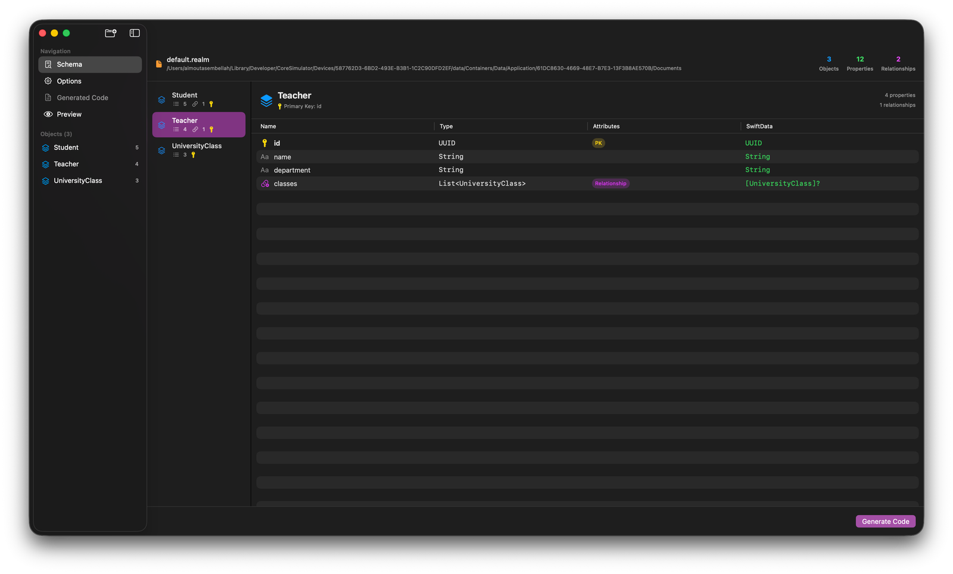Click the relationship icon beside classes property

(264, 183)
